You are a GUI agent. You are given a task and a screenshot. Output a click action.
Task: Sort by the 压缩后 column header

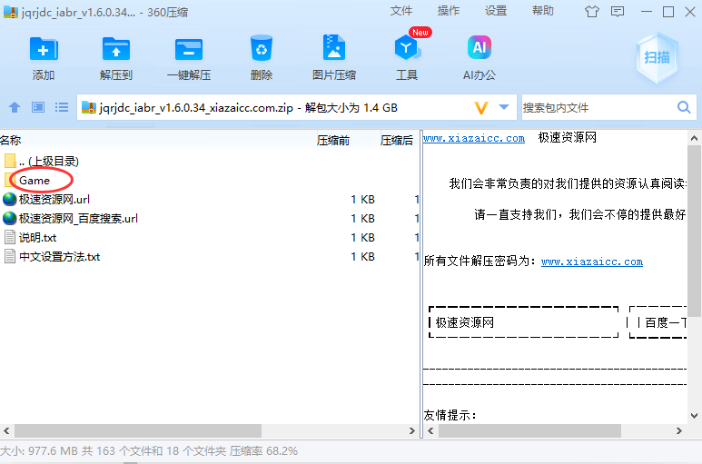tap(397, 141)
